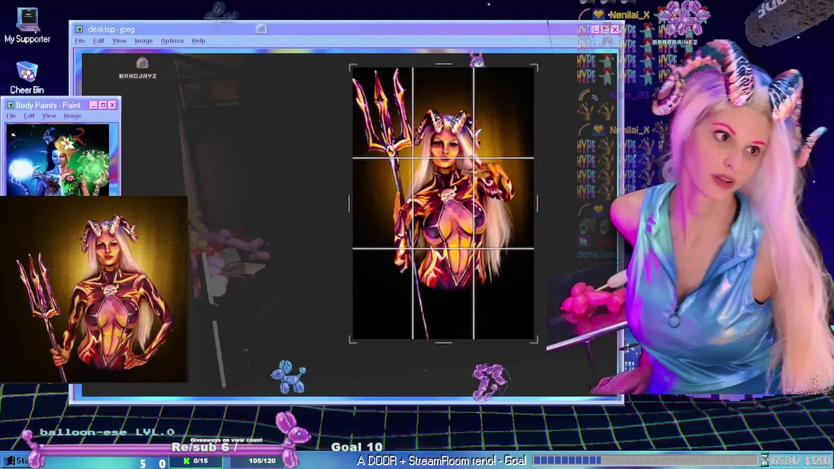Maximize the Body Paints - Paint window
The image size is (834, 469).
point(103,105)
